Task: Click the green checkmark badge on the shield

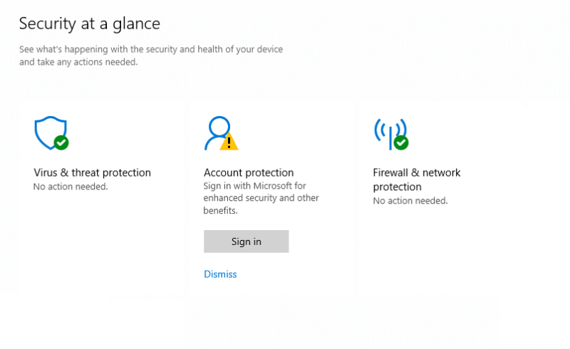Action: point(61,142)
